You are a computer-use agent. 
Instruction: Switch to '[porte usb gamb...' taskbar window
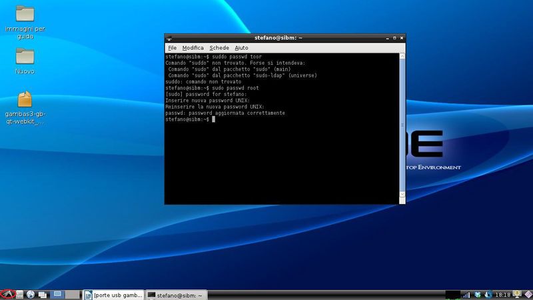coord(113,295)
